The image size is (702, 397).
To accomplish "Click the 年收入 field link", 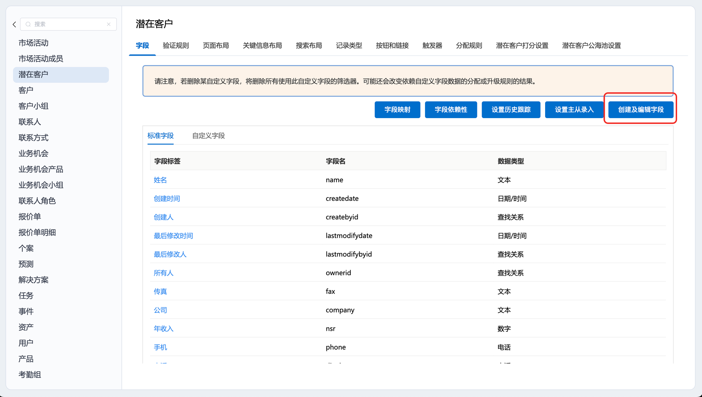I will point(163,328).
